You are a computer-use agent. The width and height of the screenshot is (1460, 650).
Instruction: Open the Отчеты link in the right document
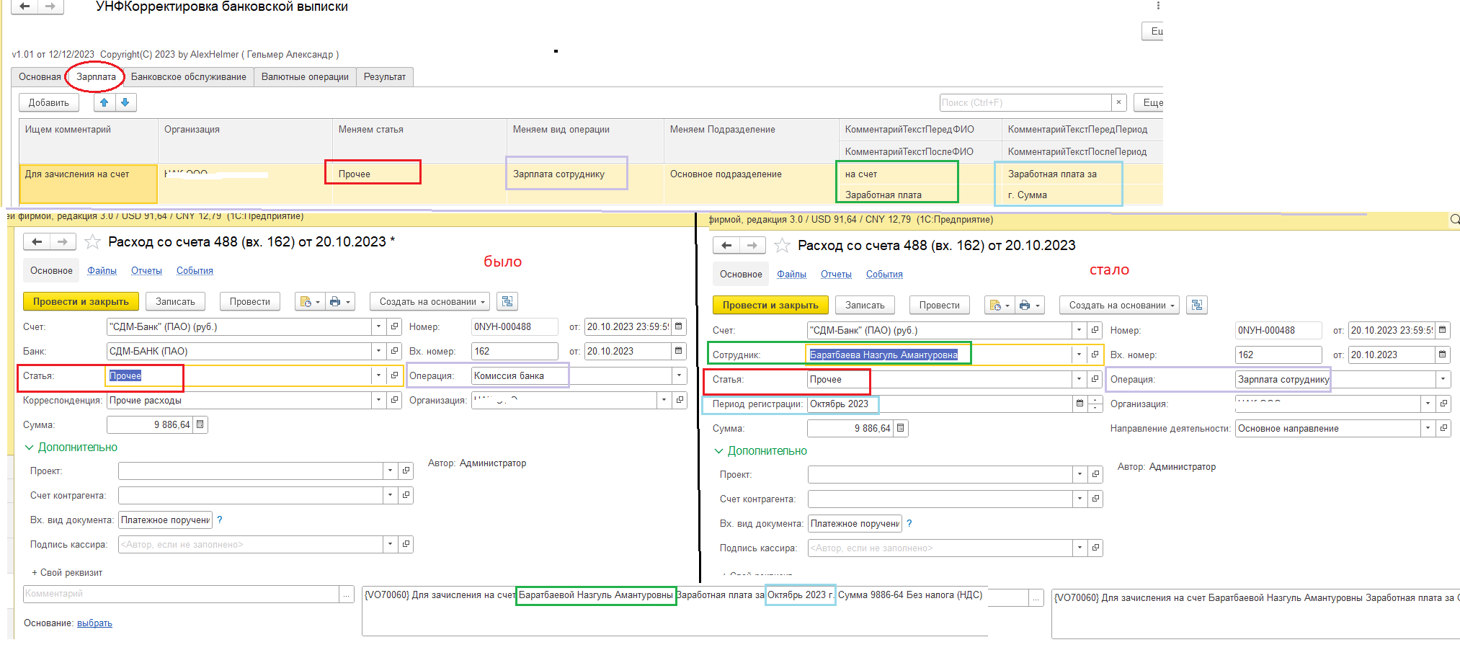click(x=836, y=275)
